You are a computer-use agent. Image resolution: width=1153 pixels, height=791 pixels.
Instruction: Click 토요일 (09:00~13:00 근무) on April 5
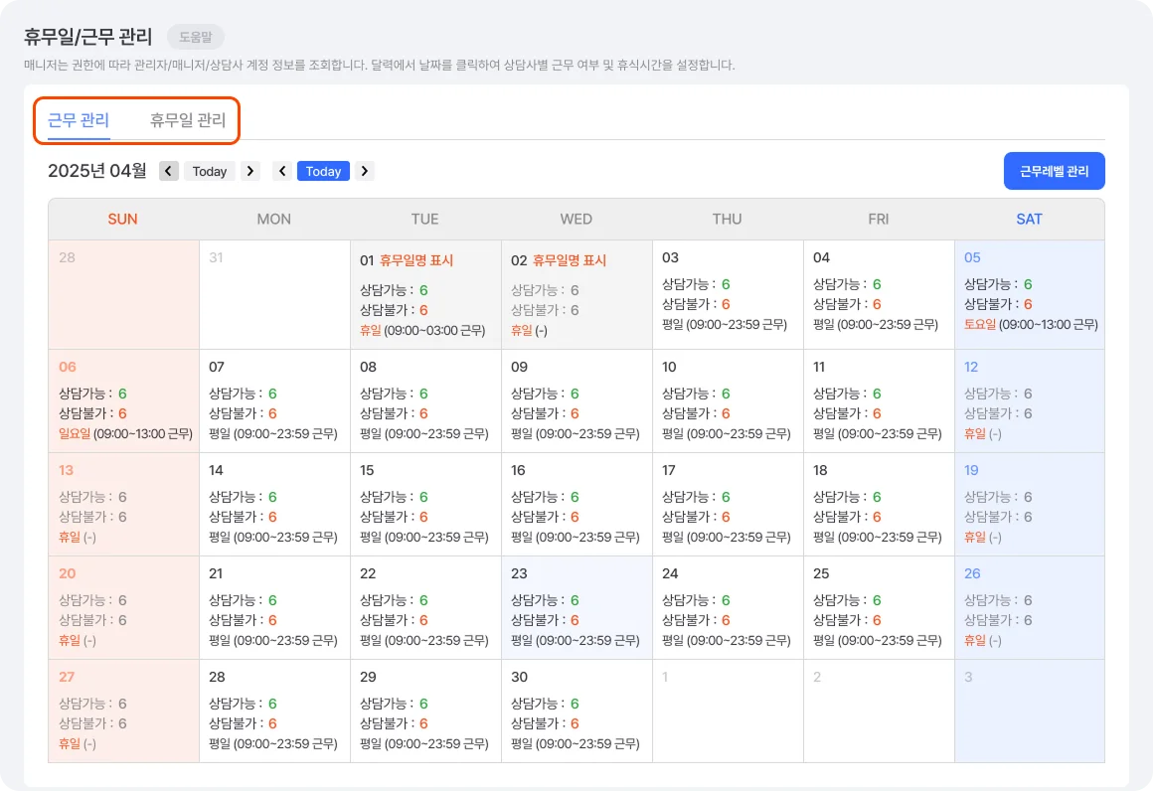pos(1030,324)
